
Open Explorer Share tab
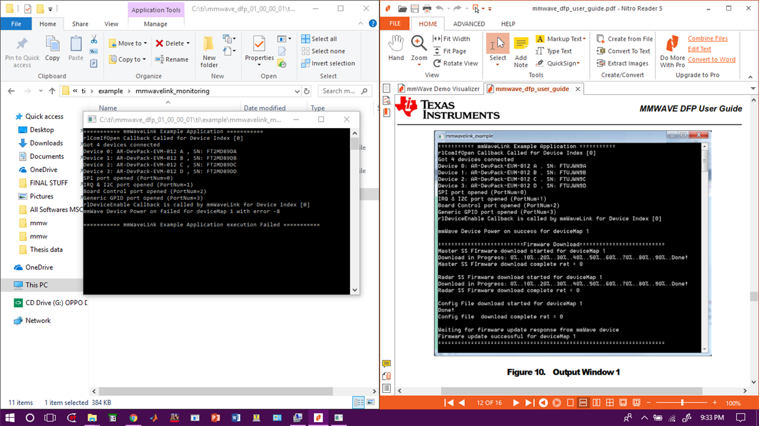(x=80, y=24)
